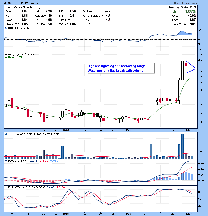Click the RSI indicator icon beside RSI(14)

pos(6,28)
